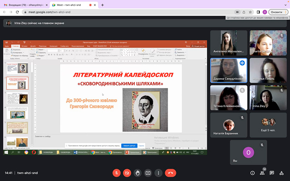Image resolution: width=290 pixels, height=181 pixels.
Task: Select Наталія Баранник's participant tile
Action: click(229, 125)
